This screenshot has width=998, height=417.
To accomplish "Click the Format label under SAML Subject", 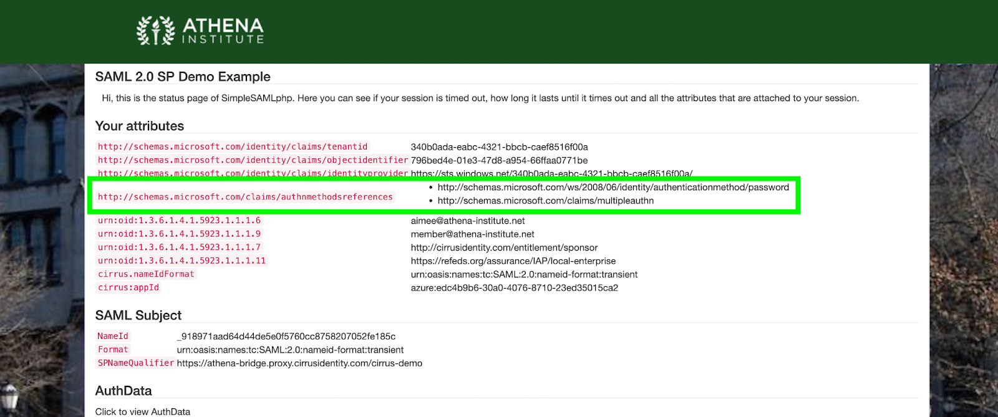I will click(113, 350).
